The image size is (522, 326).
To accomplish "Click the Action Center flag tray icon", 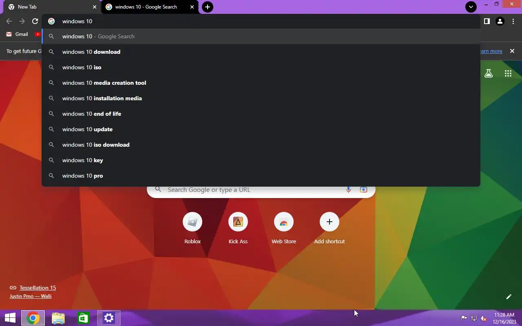I will pos(464,318).
